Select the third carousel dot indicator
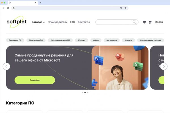The width and height of the screenshot is (170, 113). (x=88, y=92)
